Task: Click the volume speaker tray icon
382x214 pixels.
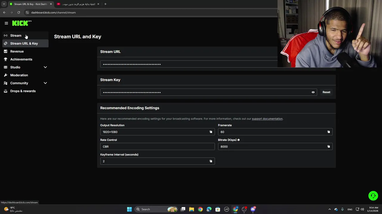Action: pos(362,209)
